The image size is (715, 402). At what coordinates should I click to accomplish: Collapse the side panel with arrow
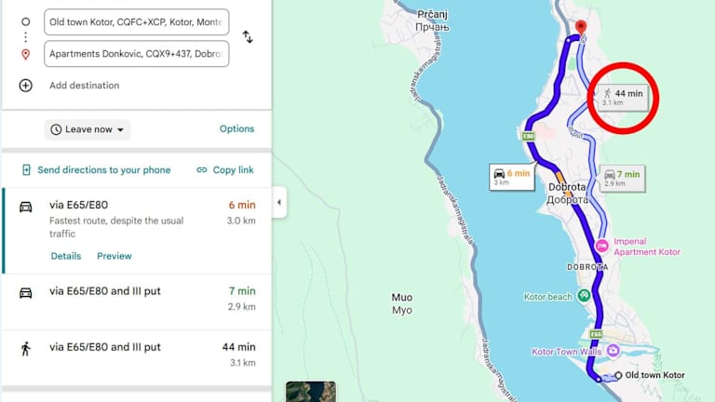[x=278, y=202]
